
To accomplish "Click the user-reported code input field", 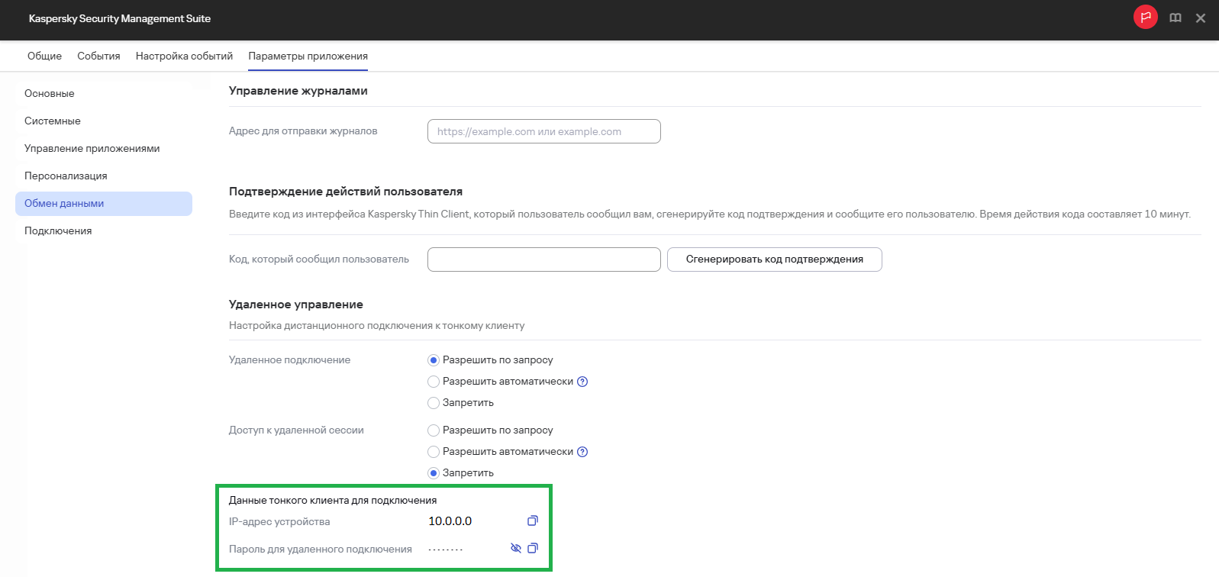I will coord(543,259).
